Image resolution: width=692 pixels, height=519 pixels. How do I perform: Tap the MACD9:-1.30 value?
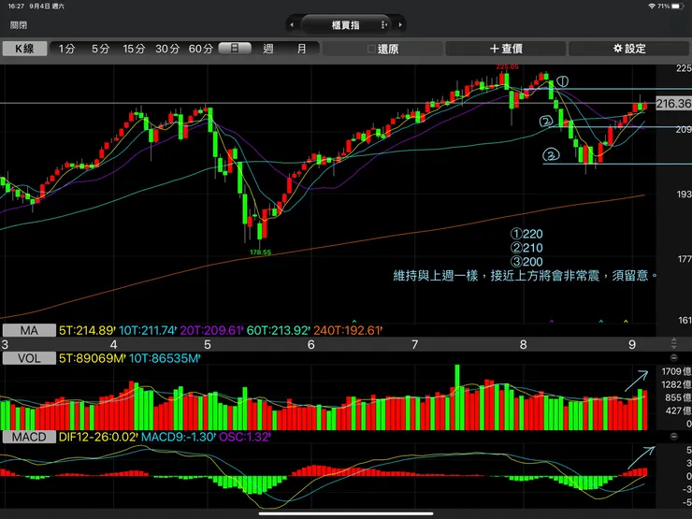coord(179,437)
